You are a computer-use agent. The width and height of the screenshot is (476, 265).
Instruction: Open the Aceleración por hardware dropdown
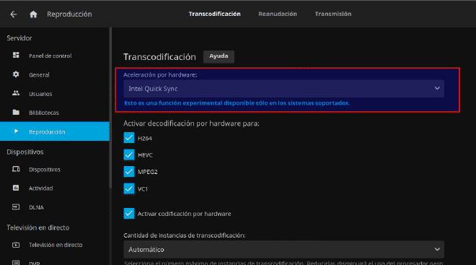[283, 89]
